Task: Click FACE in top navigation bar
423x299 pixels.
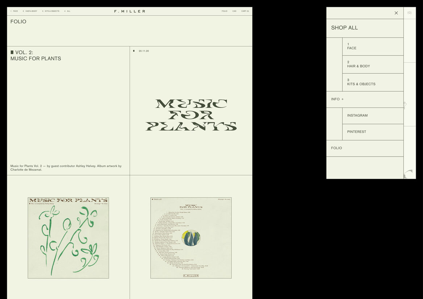Action: click(15, 11)
